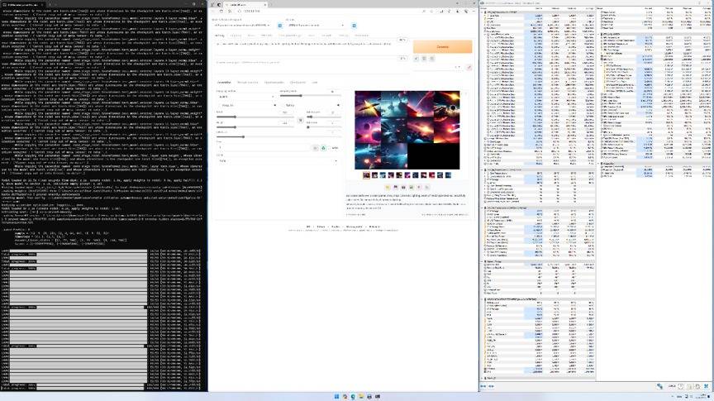
Task: Randomize seed with the dice icon
Action: (x=316, y=147)
